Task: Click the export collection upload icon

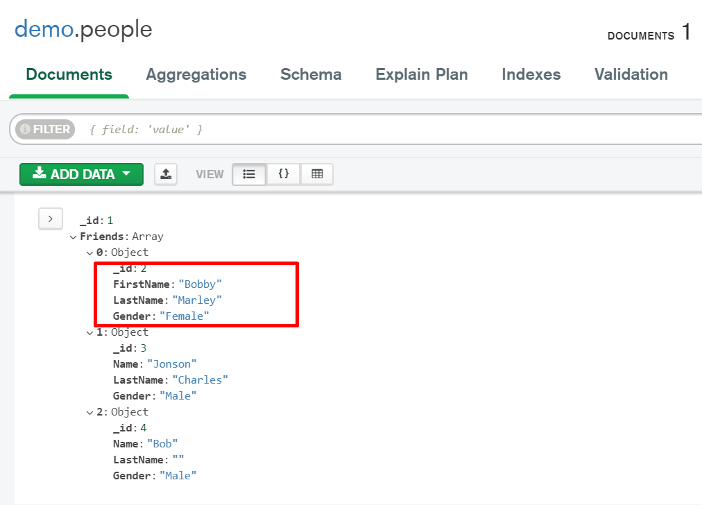Action: point(166,174)
